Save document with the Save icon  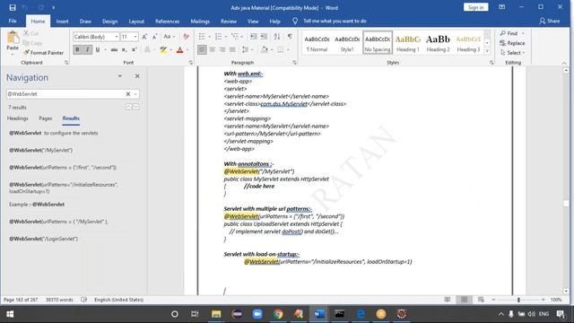point(12,7)
